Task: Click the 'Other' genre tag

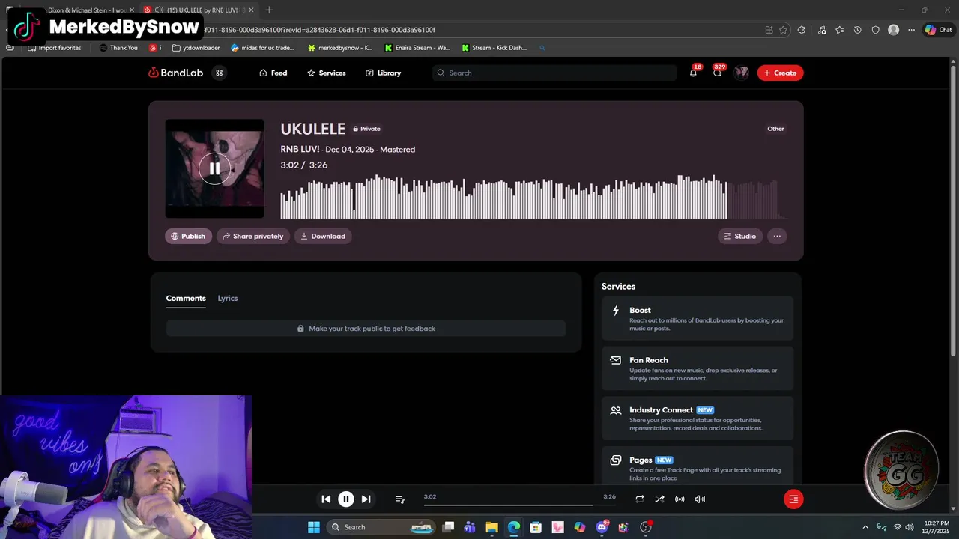Action: [x=775, y=129]
